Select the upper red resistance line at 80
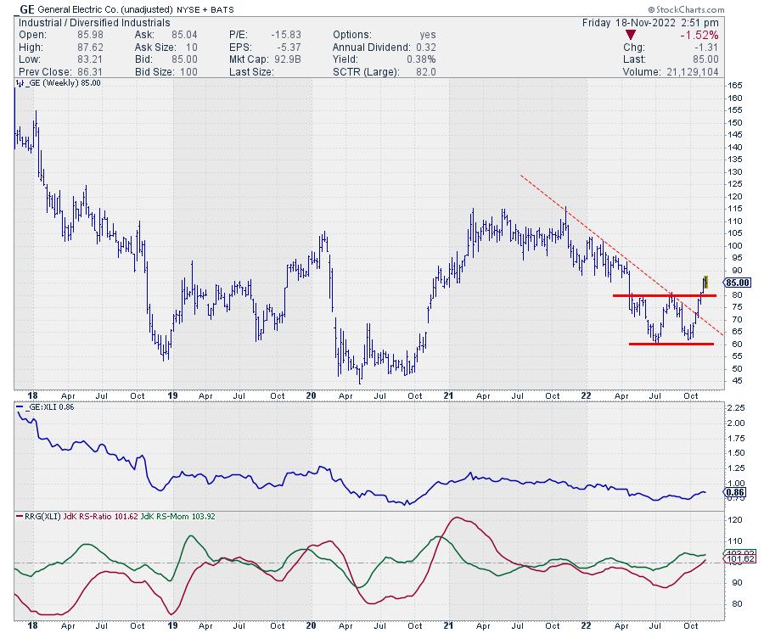Screen dimensions: 764x633 [x=662, y=295]
